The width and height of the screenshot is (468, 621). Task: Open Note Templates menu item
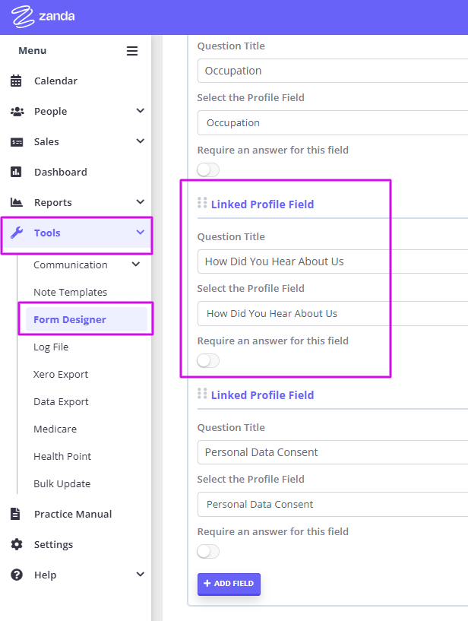(x=71, y=293)
